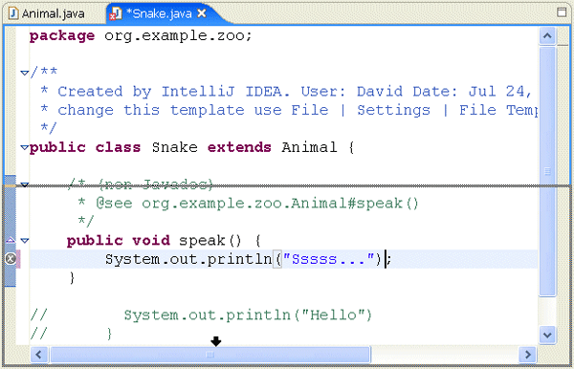Click vertical scrollbar down arrow
The height and width of the screenshot is (369, 574).
(547, 335)
